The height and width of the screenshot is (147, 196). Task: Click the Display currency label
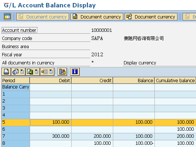pos(140,63)
